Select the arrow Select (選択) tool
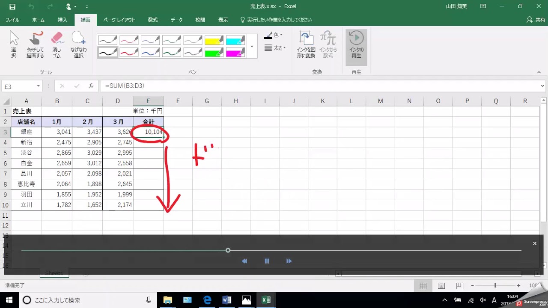 tap(14, 44)
